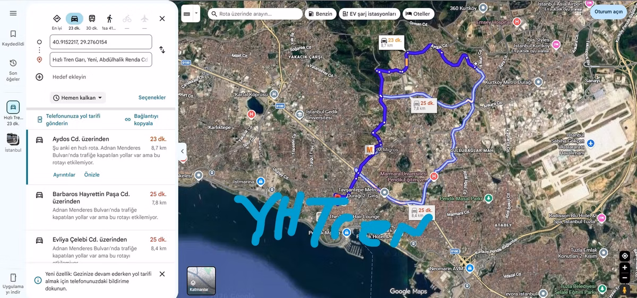
Task: Choose the walking travel mode
Action: [109, 19]
